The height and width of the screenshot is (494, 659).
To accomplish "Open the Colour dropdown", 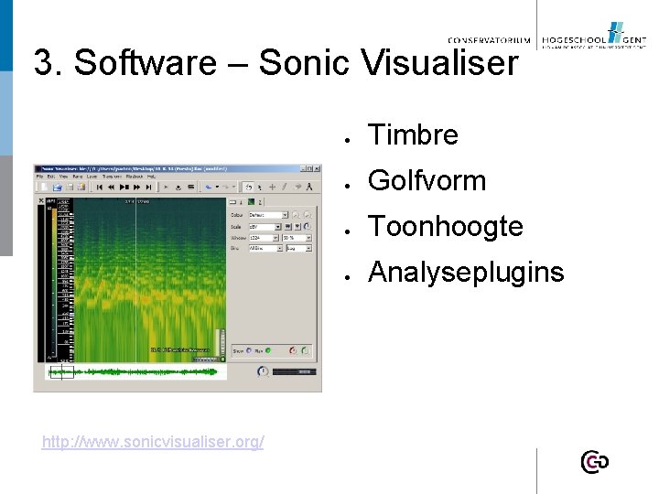I will pos(268,215).
